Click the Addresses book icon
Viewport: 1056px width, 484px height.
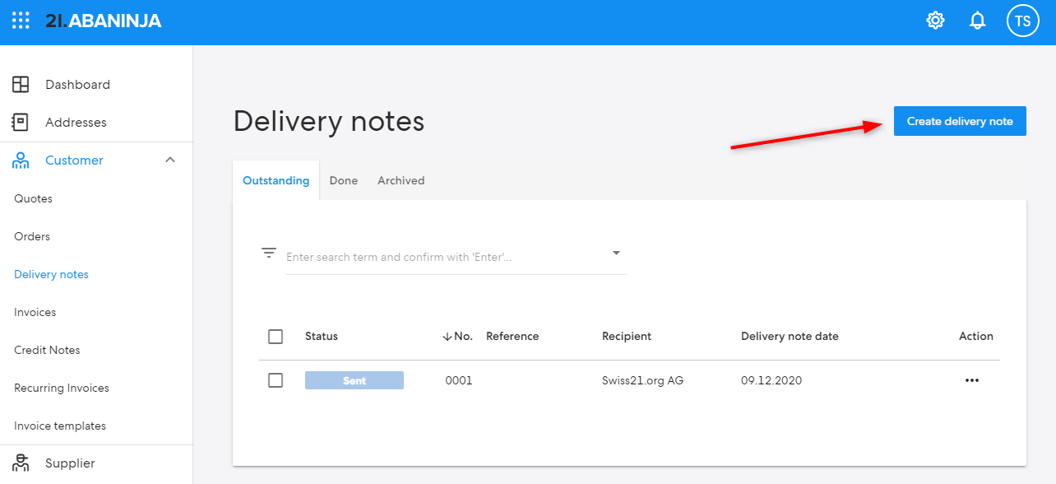pos(21,122)
